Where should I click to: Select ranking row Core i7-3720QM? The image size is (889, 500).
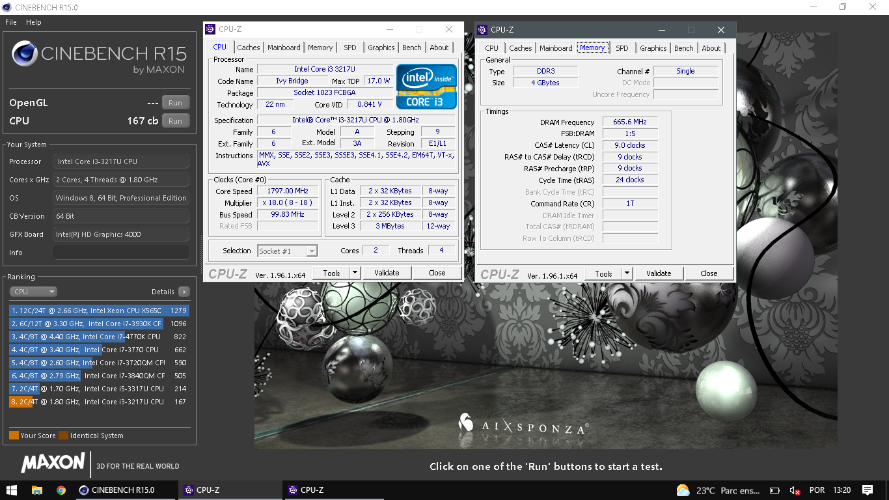(x=99, y=363)
